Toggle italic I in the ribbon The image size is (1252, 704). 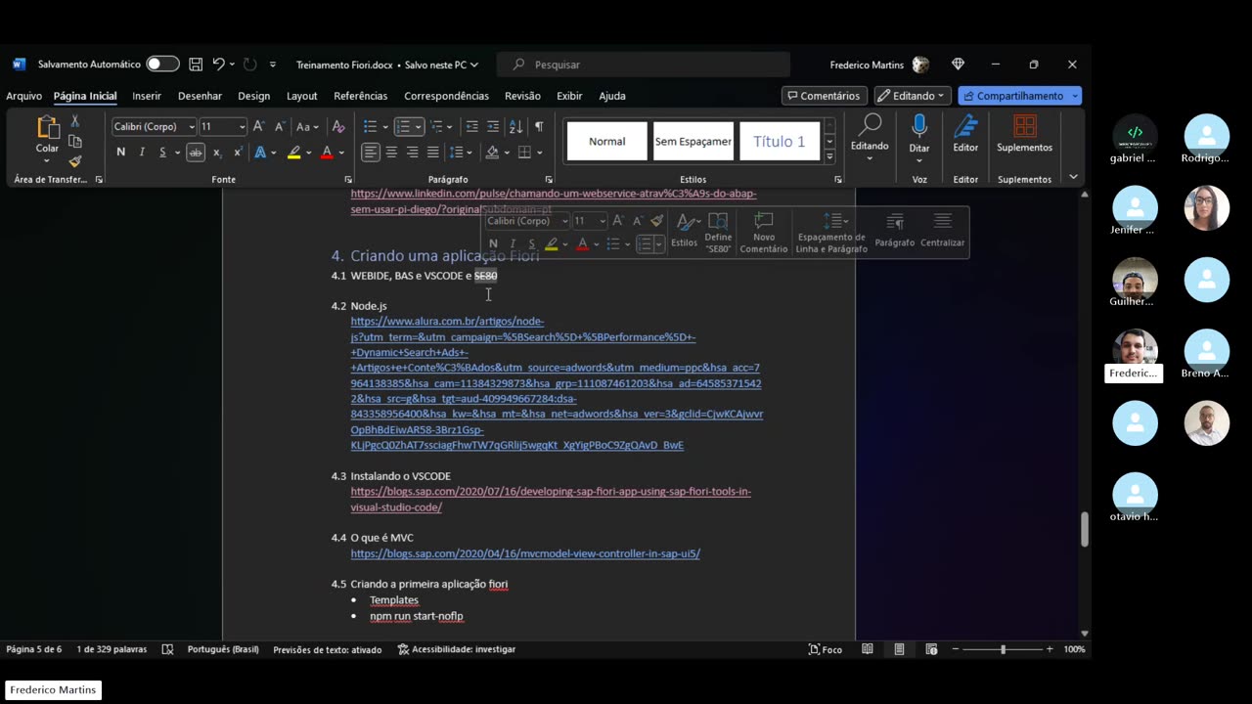coord(142,153)
